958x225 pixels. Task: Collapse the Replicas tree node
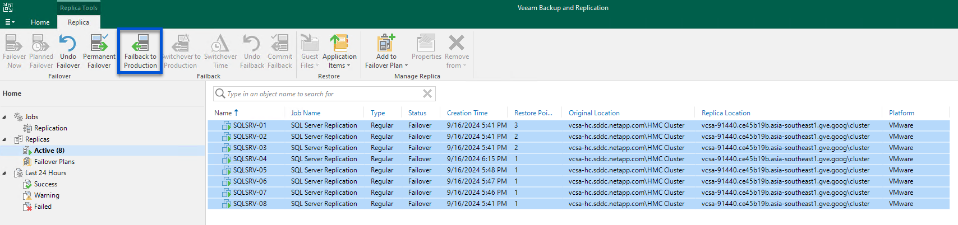coord(4,139)
